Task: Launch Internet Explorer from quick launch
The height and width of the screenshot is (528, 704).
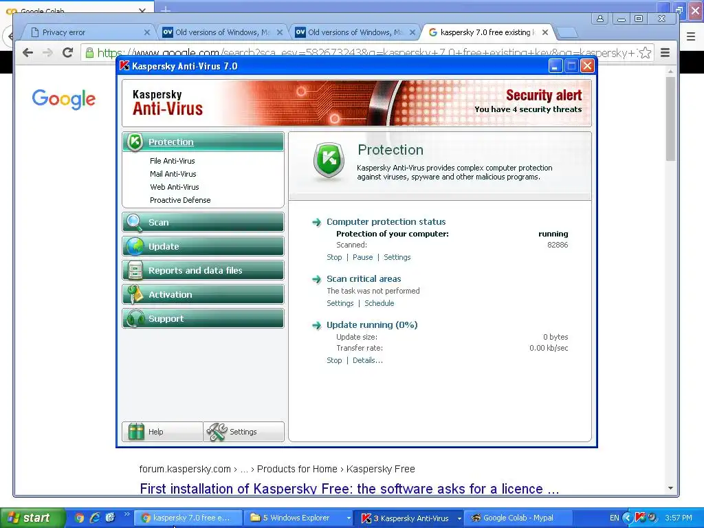Action: [95, 518]
